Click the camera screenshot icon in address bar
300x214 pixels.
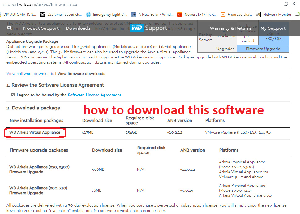[x=294, y=4]
